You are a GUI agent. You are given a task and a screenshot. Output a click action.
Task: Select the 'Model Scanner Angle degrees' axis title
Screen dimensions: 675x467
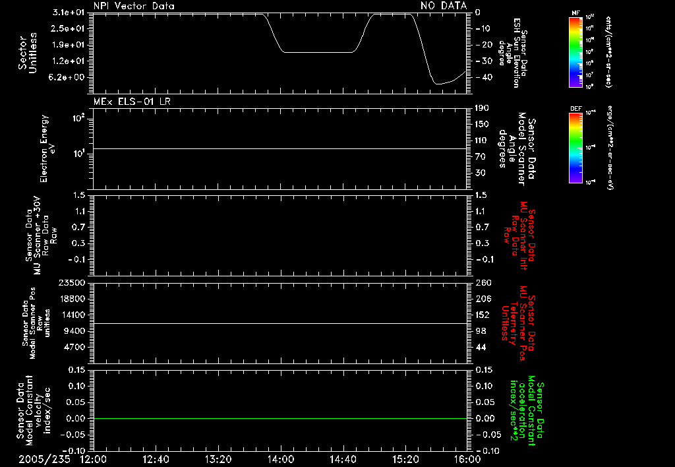click(x=517, y=148)
